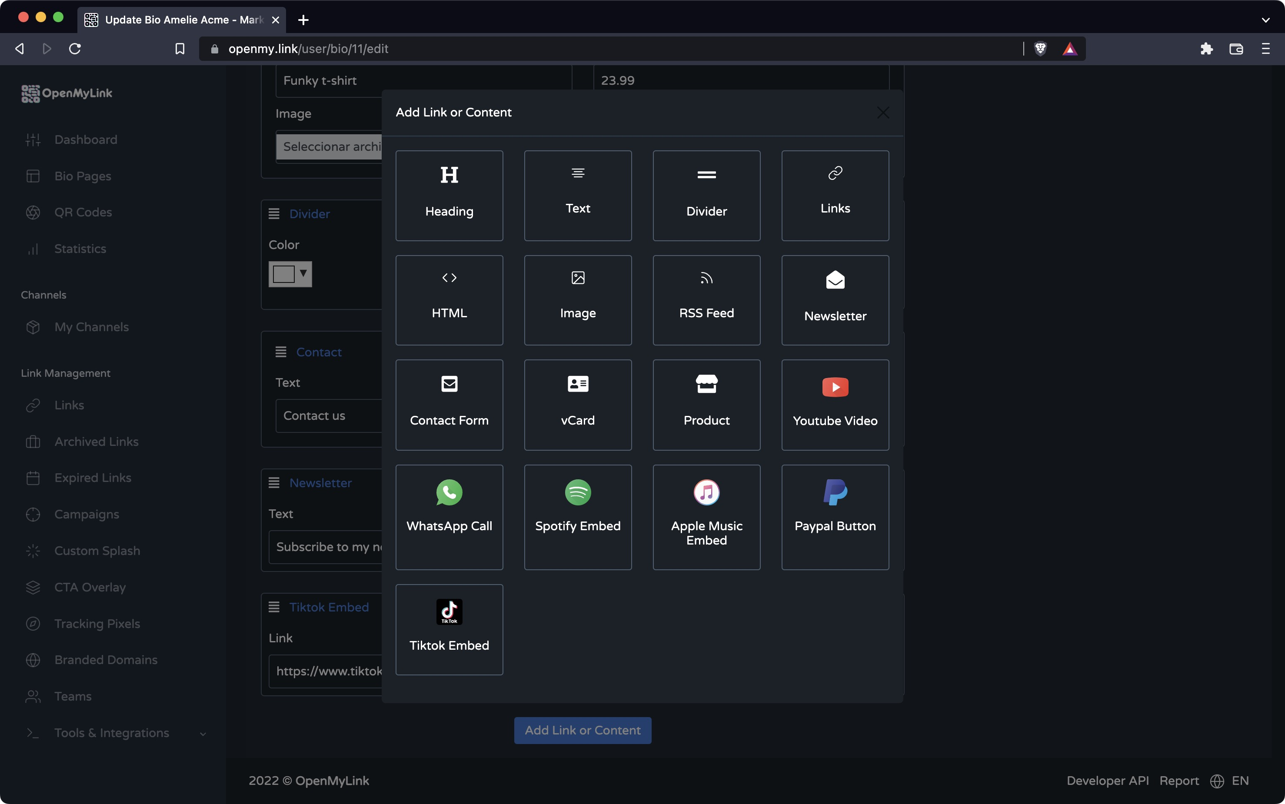The height and width of the screenshot is (804, 1285).
Task: Open the Divider color picker
Action: pyautogui.click(x=290, y=274)
